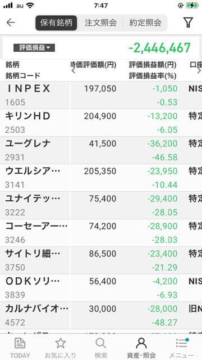Show next columns with right chevron
Image resolution: width=202 pixels, height=360 pixels.
[x=199, y=70]
